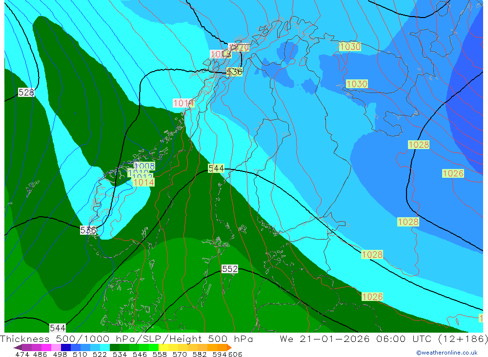
Task: Select the 1020 isobar label
Action: (x=239, y=48)
